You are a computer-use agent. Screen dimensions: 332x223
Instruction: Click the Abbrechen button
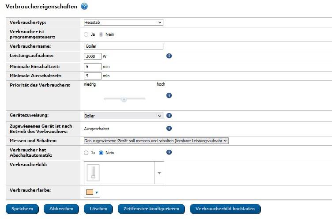61,209
